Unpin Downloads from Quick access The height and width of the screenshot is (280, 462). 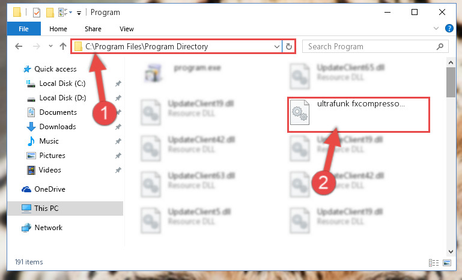(118, 127)
